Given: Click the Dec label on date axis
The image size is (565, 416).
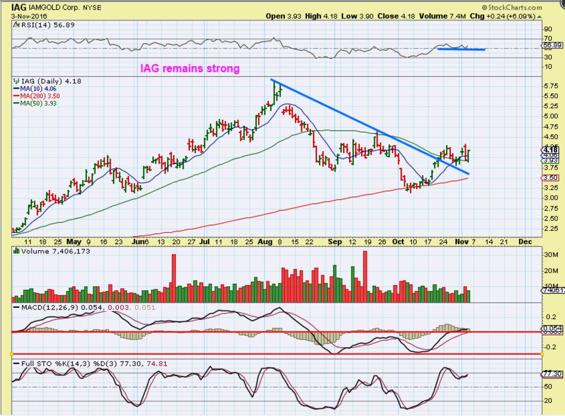Looking at the screenshot, I should (525, 242).
